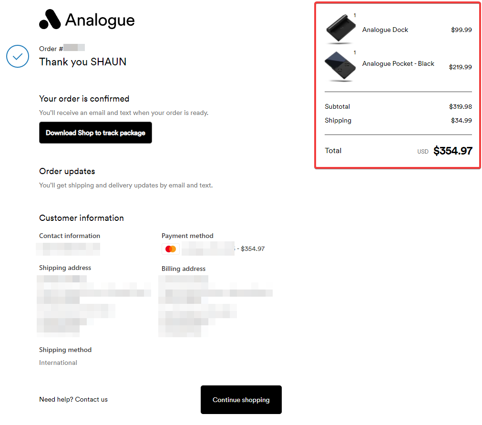Click the Mastercard payment icon
482x425 pixels.
(171, 249)
